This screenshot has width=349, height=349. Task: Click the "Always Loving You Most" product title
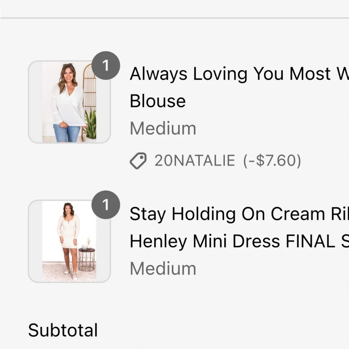(x=239, y=74)
